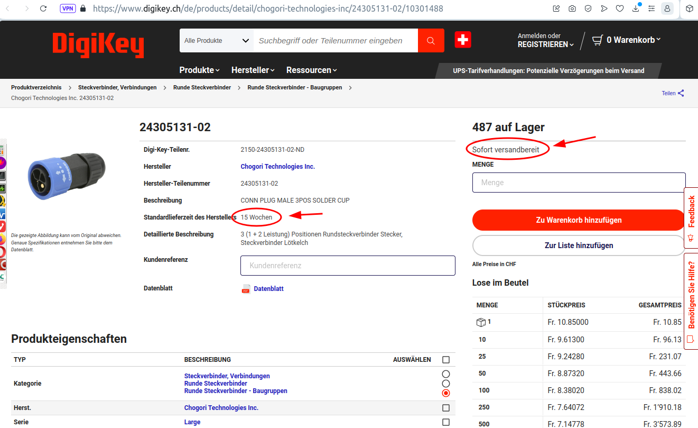Open the Alle Produkte category dropdown

216,41
